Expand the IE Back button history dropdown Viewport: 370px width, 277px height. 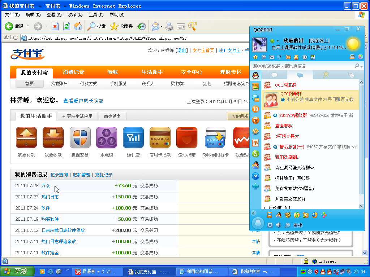(27, 26)
